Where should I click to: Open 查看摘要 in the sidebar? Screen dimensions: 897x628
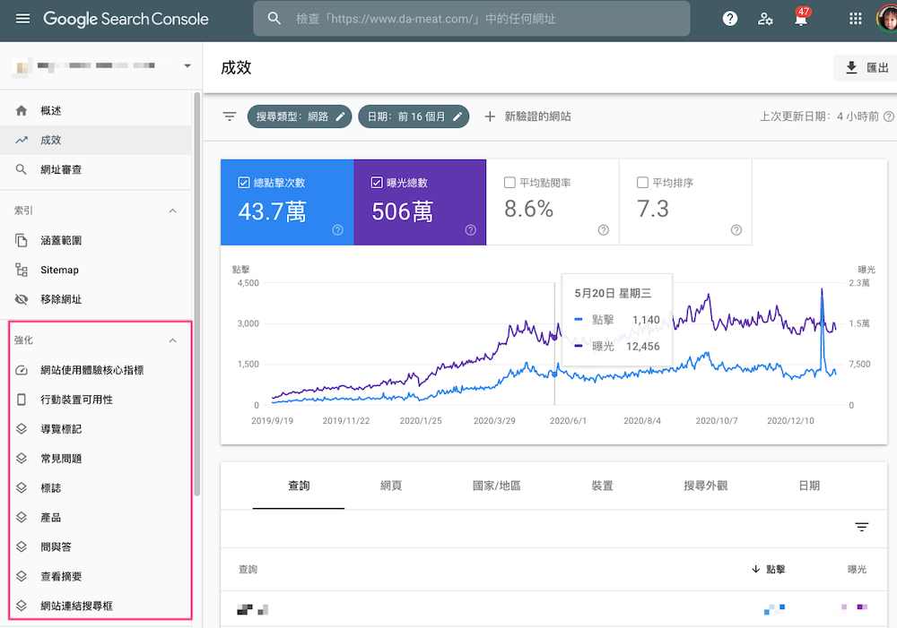coord(96,576)
